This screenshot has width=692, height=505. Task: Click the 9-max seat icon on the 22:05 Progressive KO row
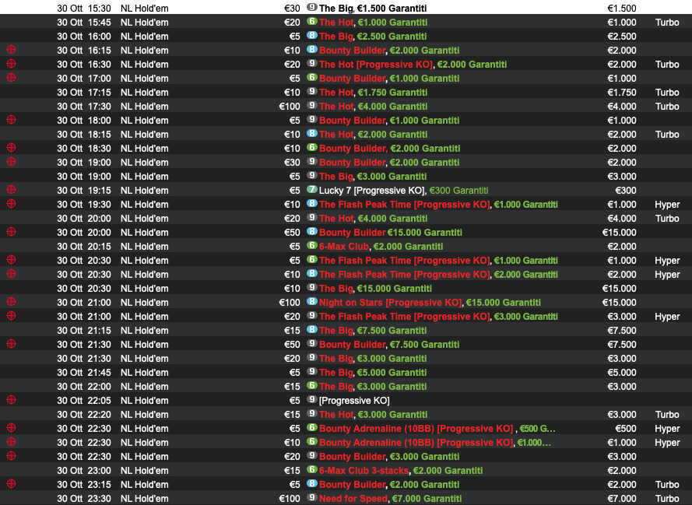[312, 400]
